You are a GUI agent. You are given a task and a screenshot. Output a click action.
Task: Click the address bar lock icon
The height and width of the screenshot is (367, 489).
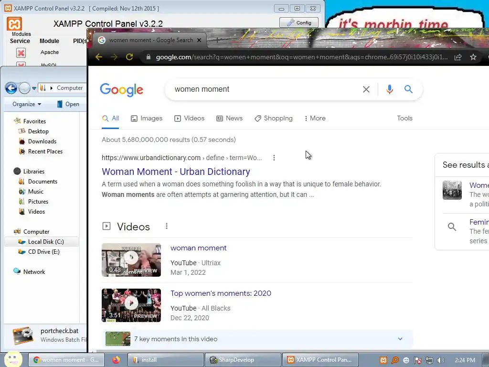pyautogui.click(x=149, y=57)
